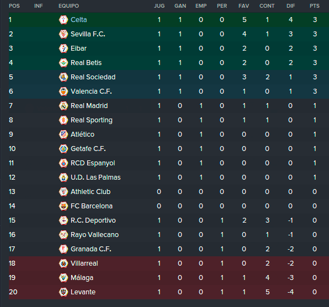Click the Villarreal crest icon
Screen dimensions: 329x307
(x=63, y=263)
